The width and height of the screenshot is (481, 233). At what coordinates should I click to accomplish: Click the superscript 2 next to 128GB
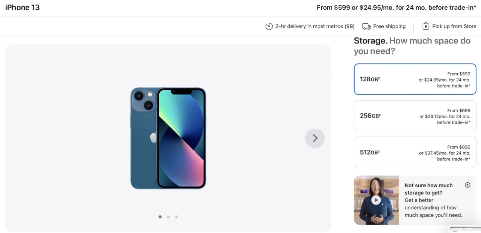[x=379, y=78]
